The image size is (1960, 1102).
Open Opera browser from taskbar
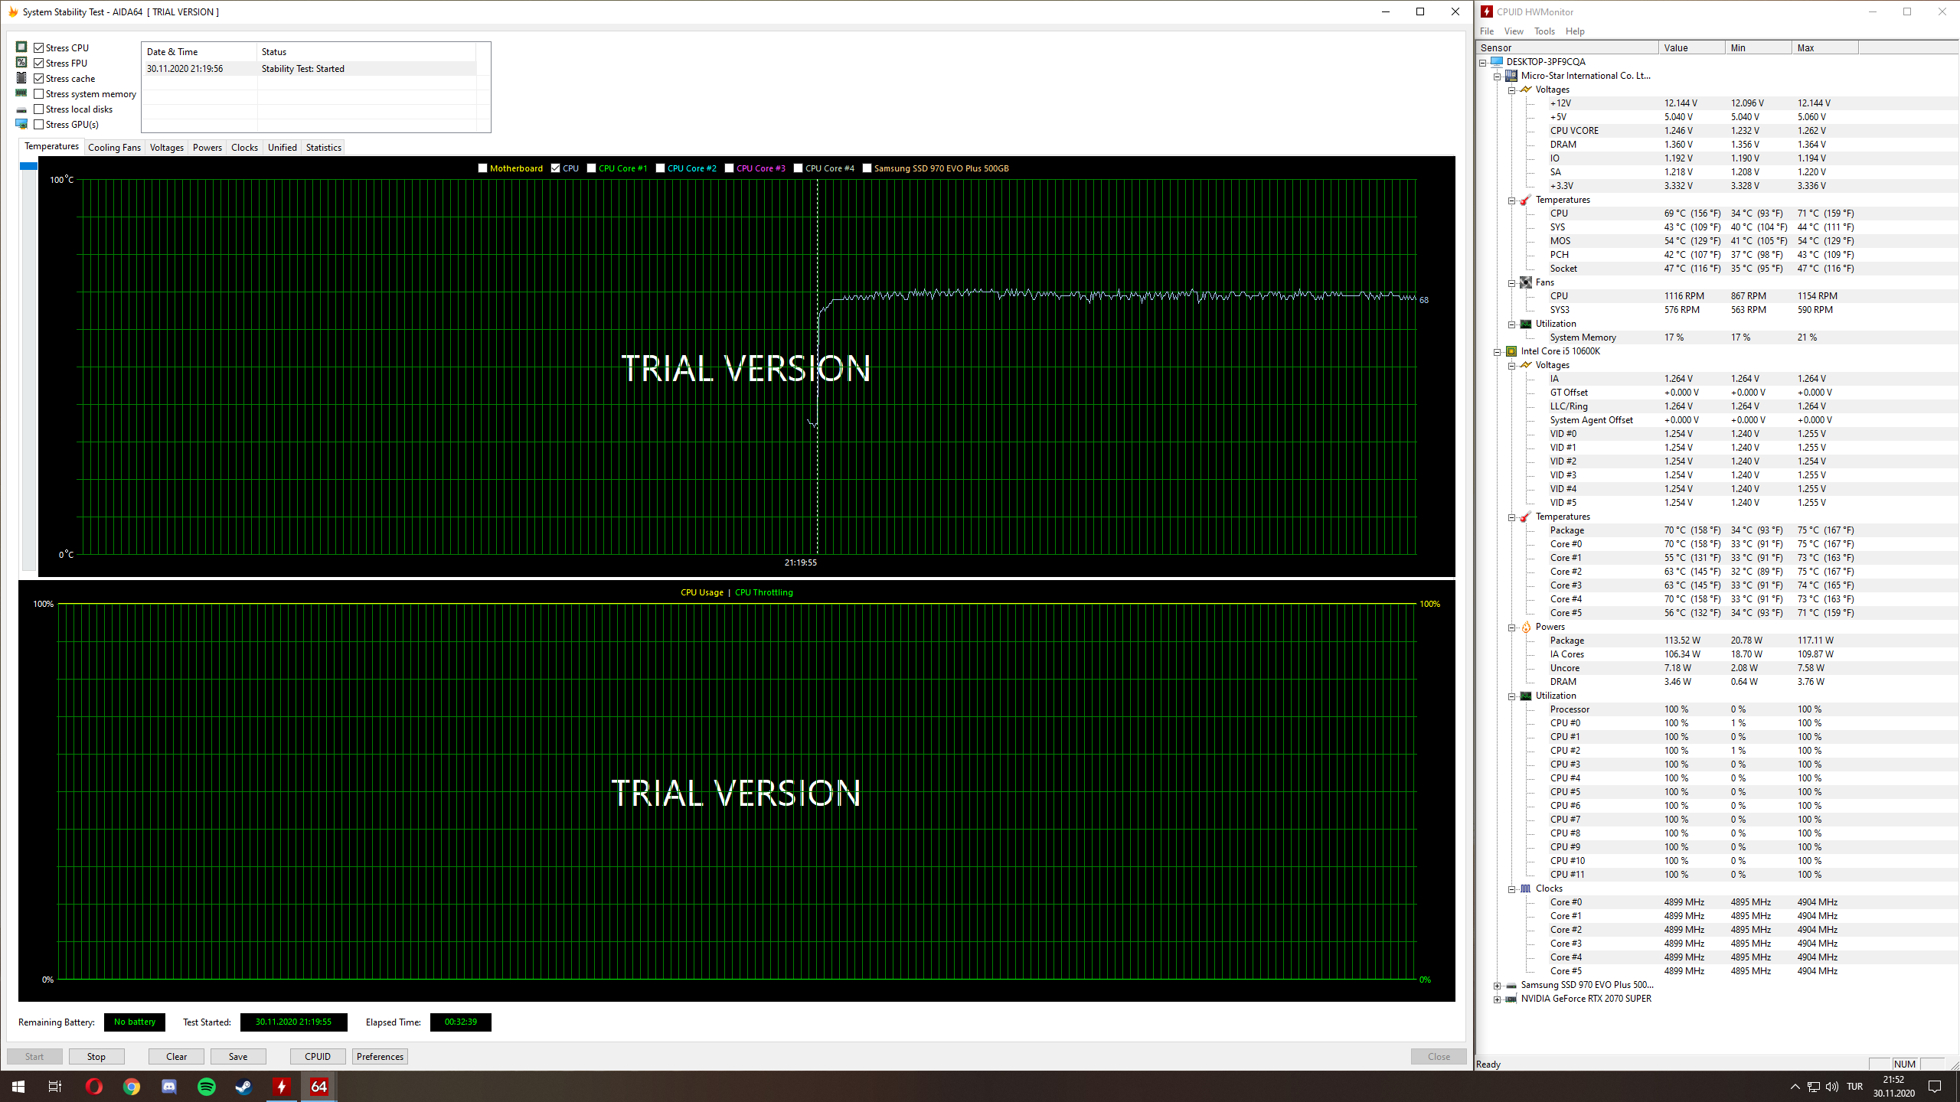pyautogui.click(x=94, y=1087)
